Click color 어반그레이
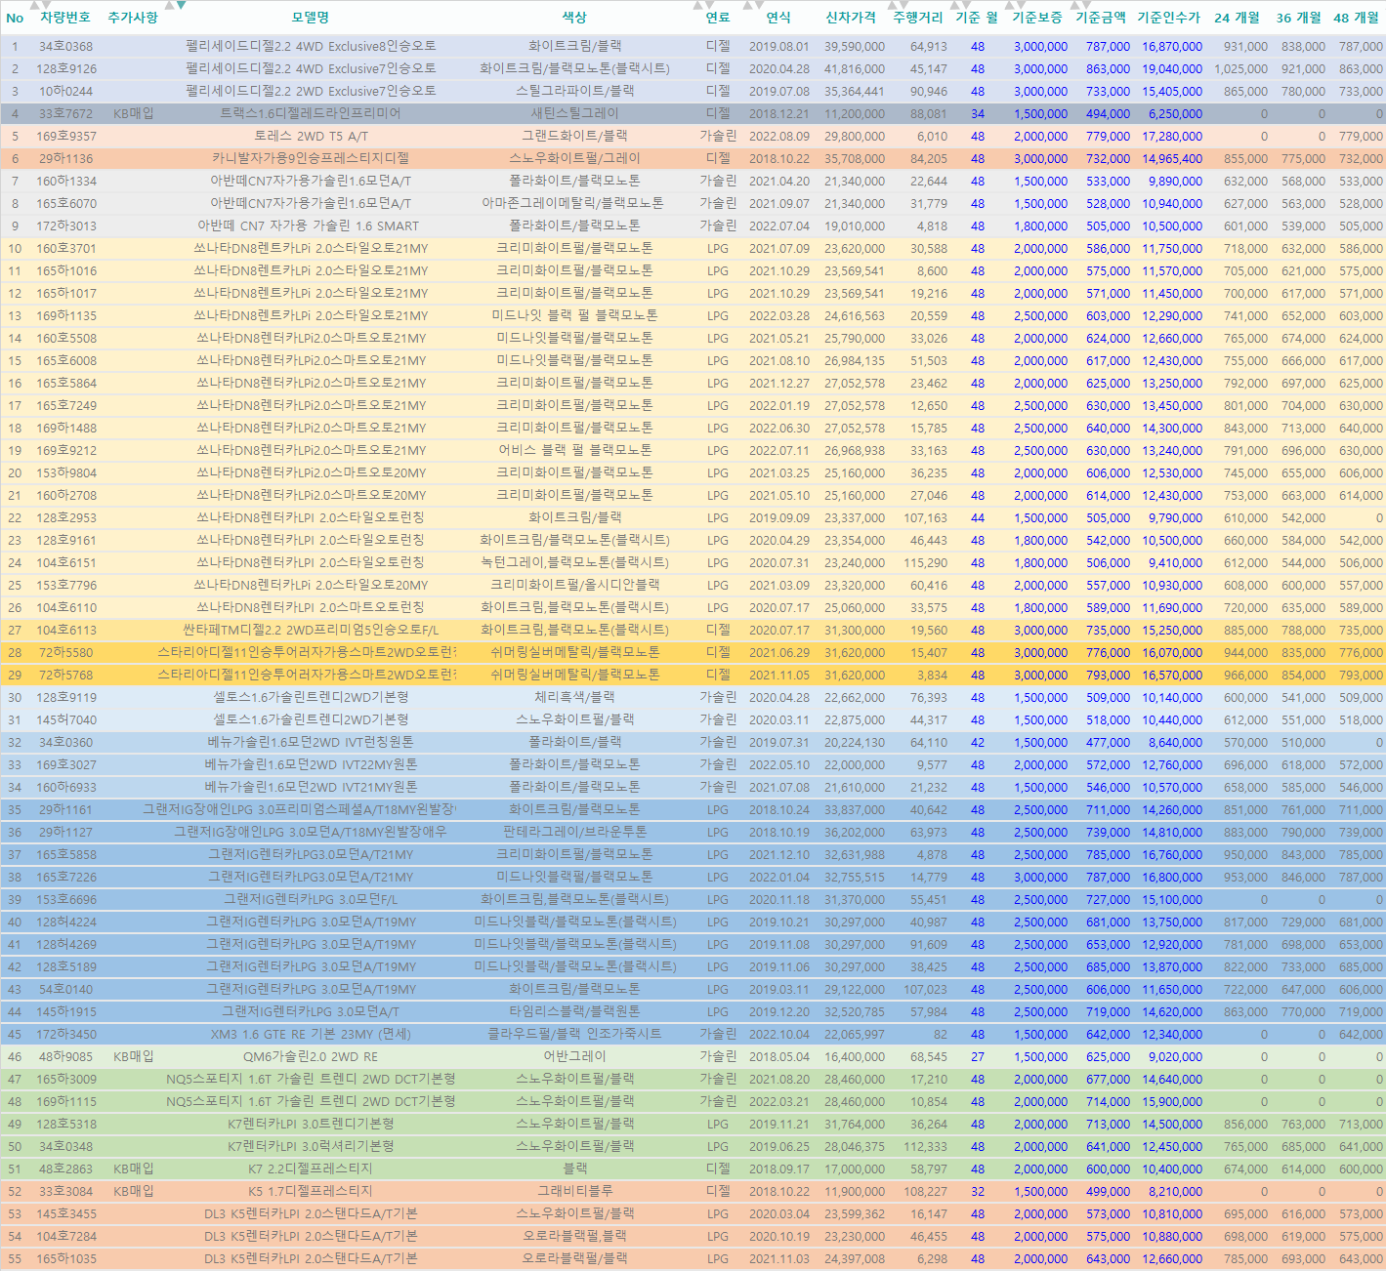Image resolution: width=1386 pixels, height=1271 pixels. tap(574, 1056)
